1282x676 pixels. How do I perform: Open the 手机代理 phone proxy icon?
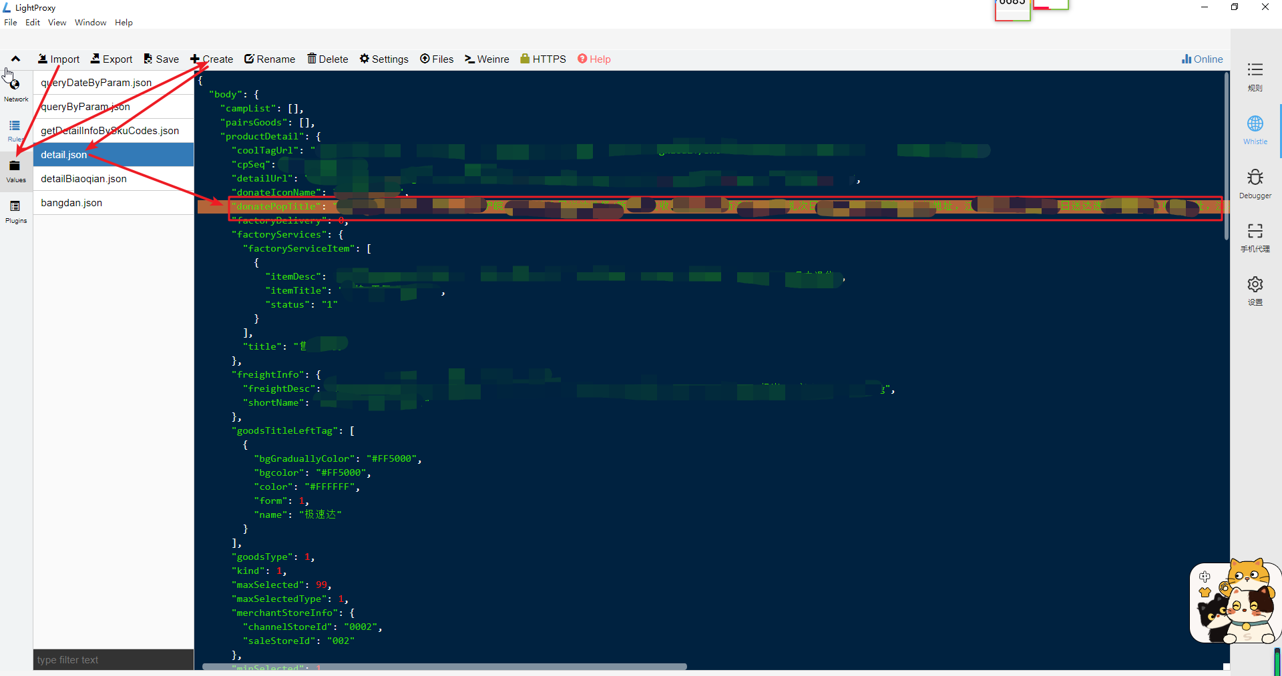click(x=1255, y=238)
